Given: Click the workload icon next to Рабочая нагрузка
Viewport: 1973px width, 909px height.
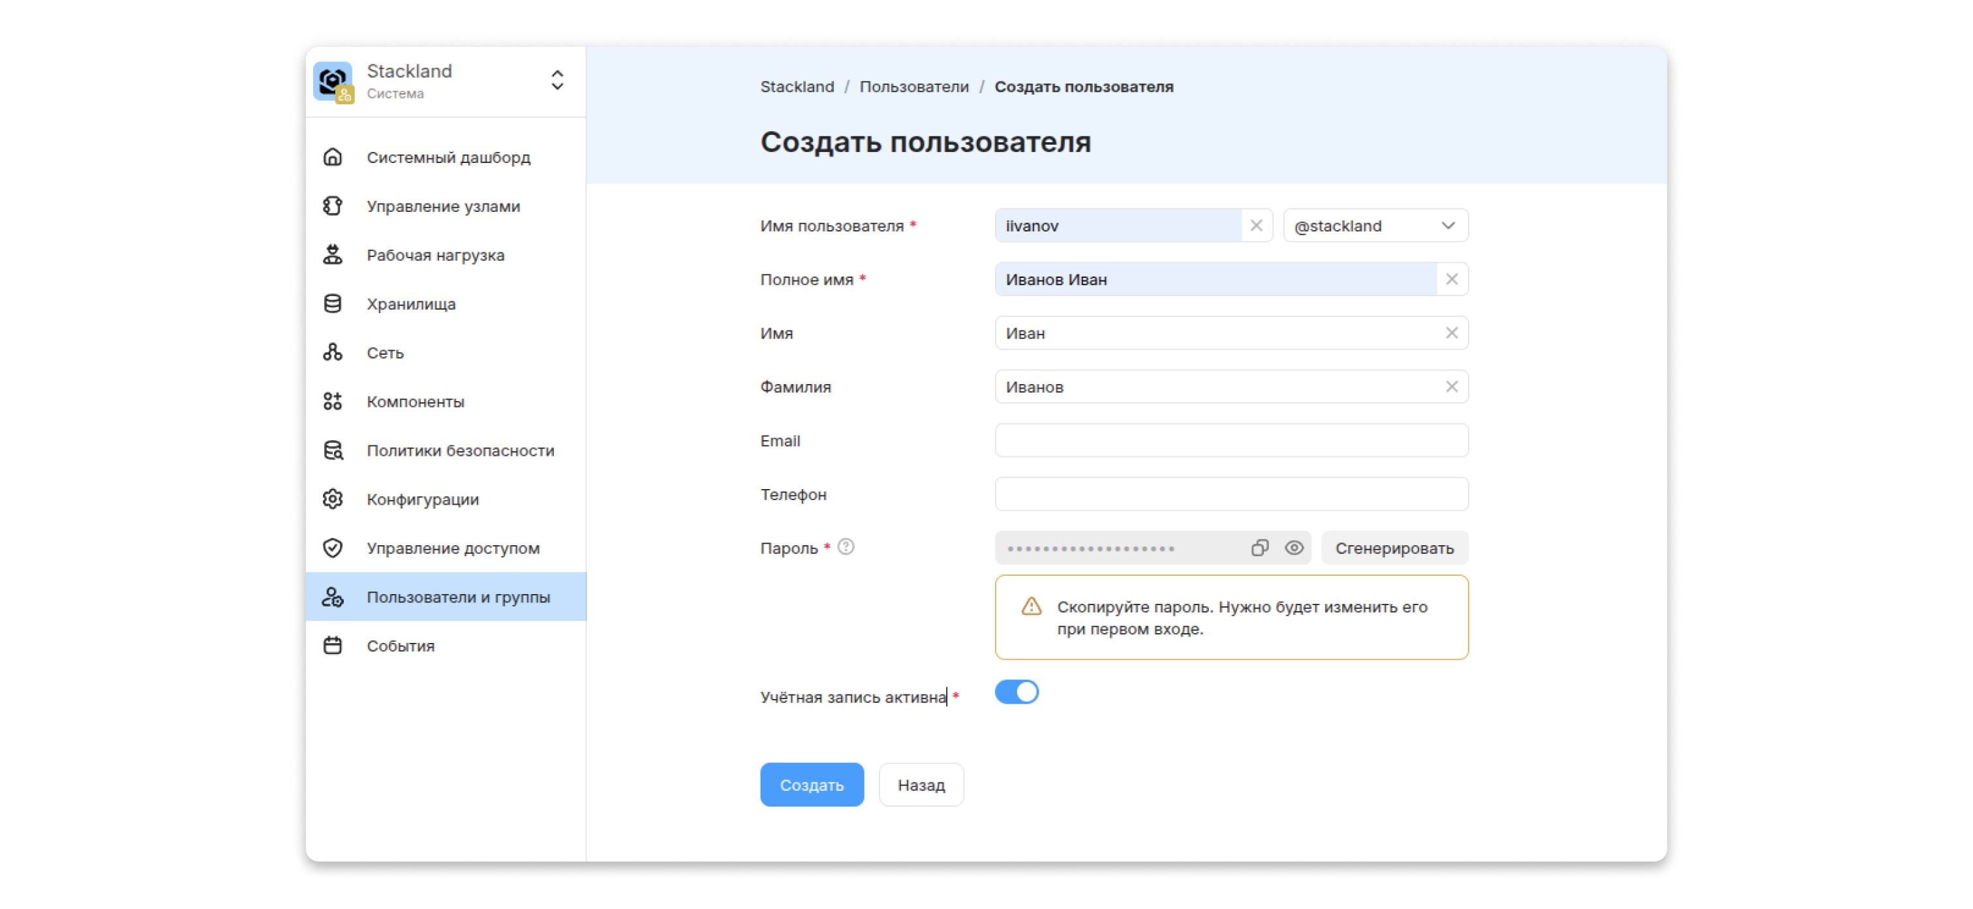Looking at the screenshot, I should (332, 255).
